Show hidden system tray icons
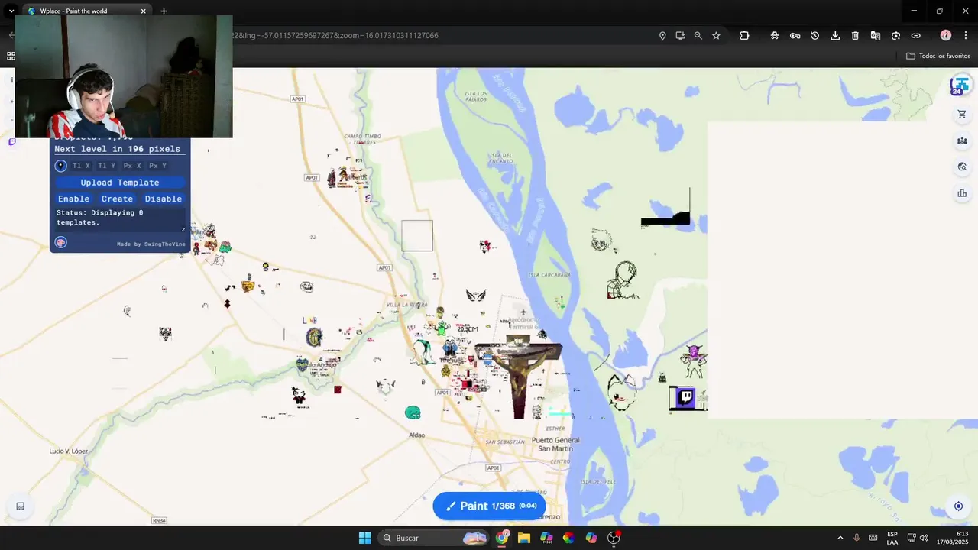Image resolution: width=978 pixels, height=550 pixels. [840, 538]
